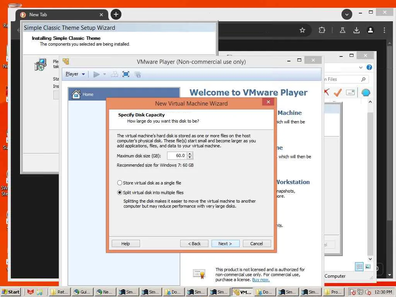This screenshot has height=297, width=396.
Task: Expand the power options arrow next to play
Action: 104,74
